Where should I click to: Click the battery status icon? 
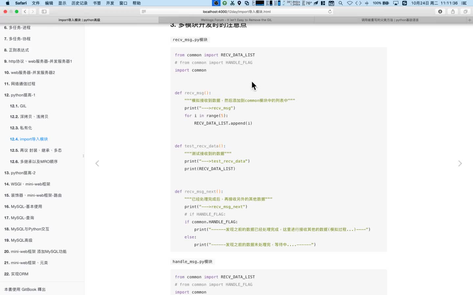point(386,3)
